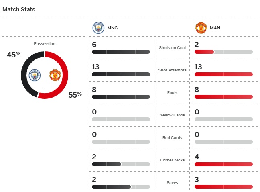The image size is (260, 192).
Task: Click the Match Stats heading
Action: pos(19,9)
